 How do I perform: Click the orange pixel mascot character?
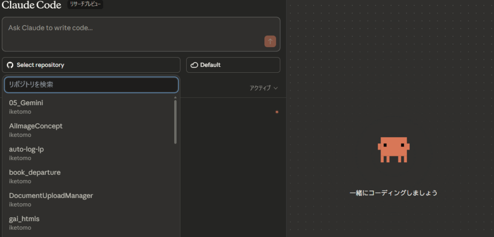click(x=394, y=149)
